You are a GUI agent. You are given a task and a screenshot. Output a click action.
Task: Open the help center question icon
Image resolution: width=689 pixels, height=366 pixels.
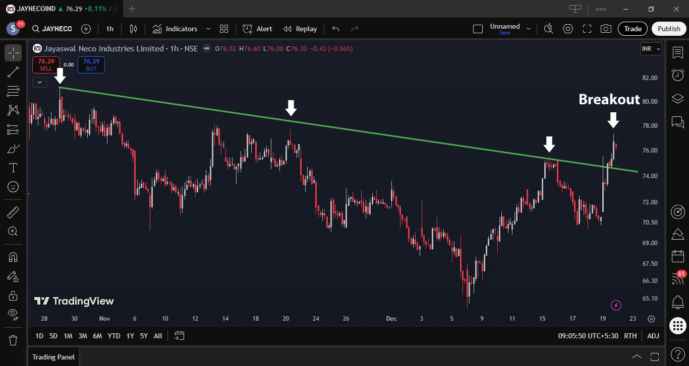tap(677, 355)
